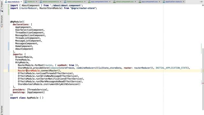Click the file icon of about.component.ts tab

41,2
